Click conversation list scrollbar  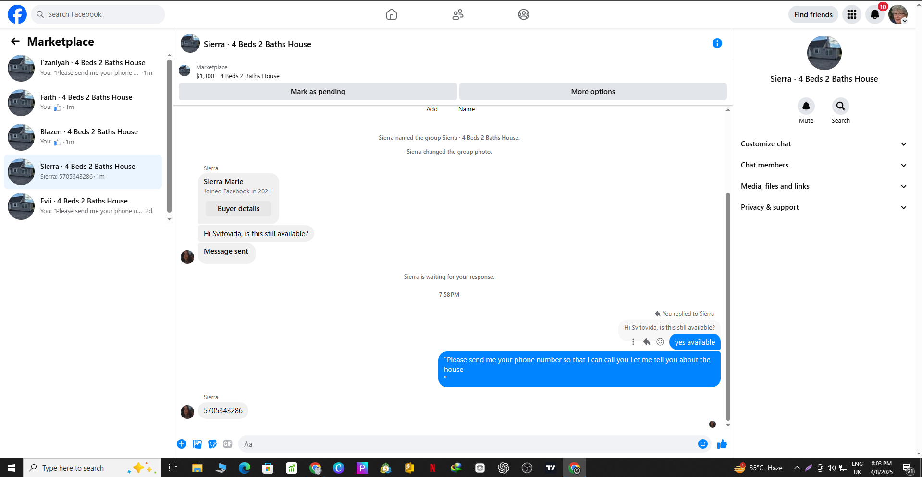[169, 136]
